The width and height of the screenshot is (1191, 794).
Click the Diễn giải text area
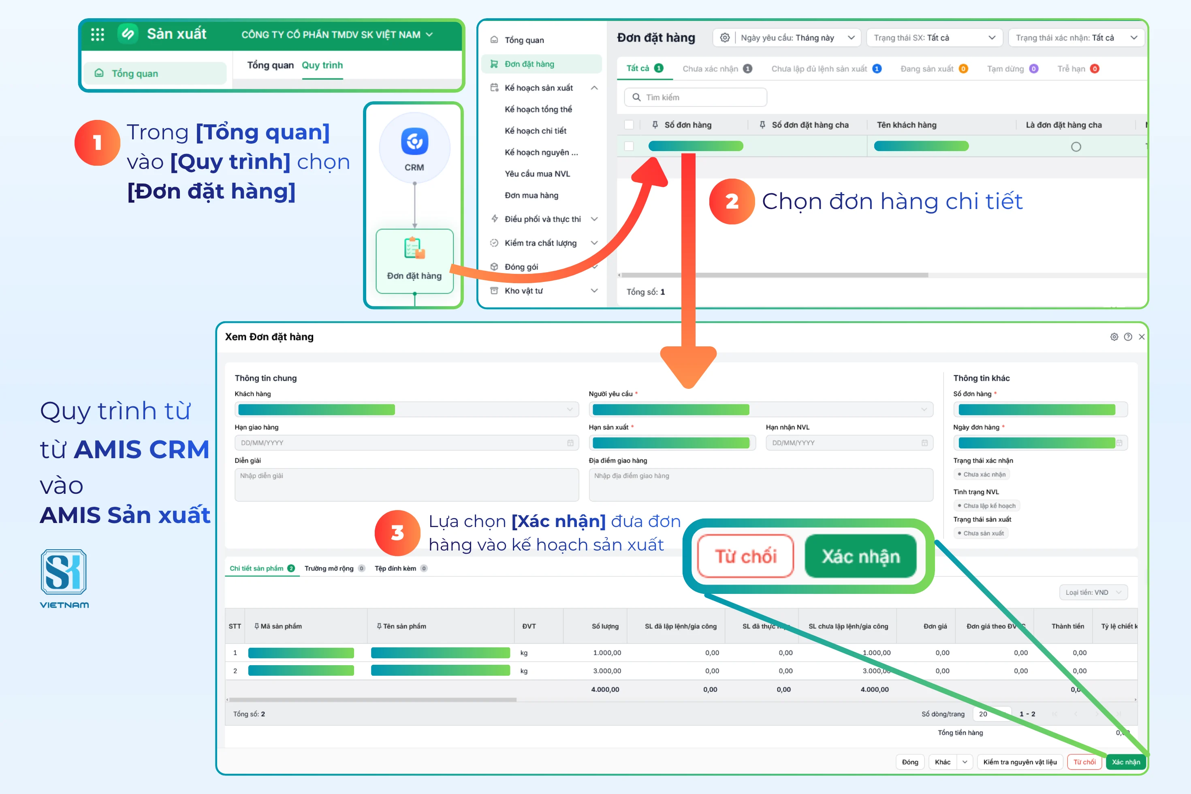click(x=407, y=485)
